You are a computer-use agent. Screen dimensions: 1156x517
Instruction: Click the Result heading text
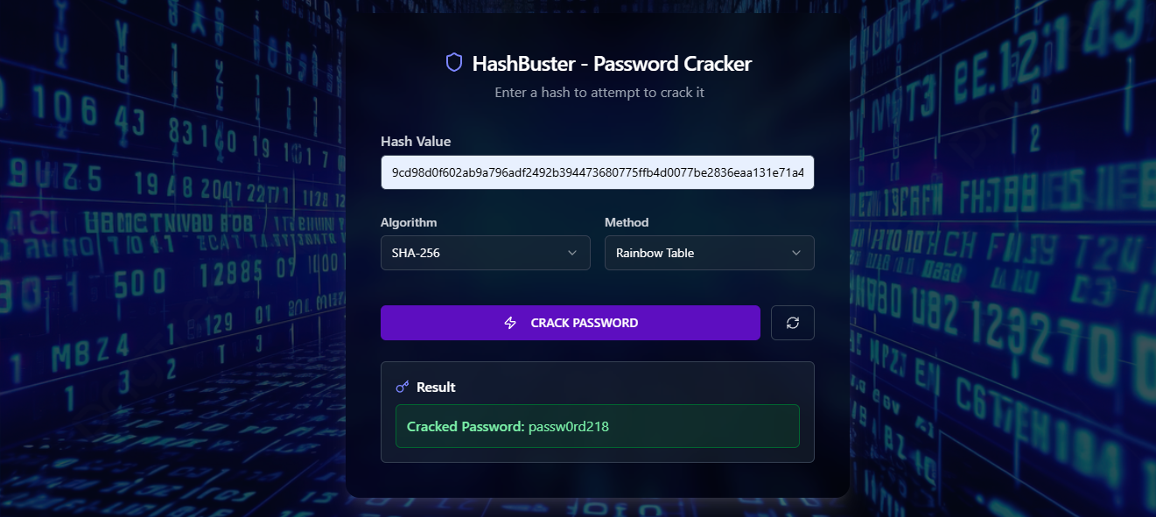click(436, 387)
